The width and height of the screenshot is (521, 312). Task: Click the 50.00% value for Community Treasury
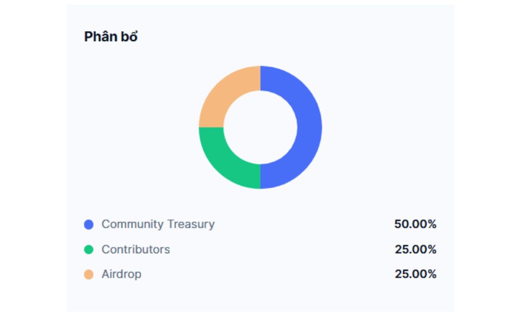click(415, 225)
